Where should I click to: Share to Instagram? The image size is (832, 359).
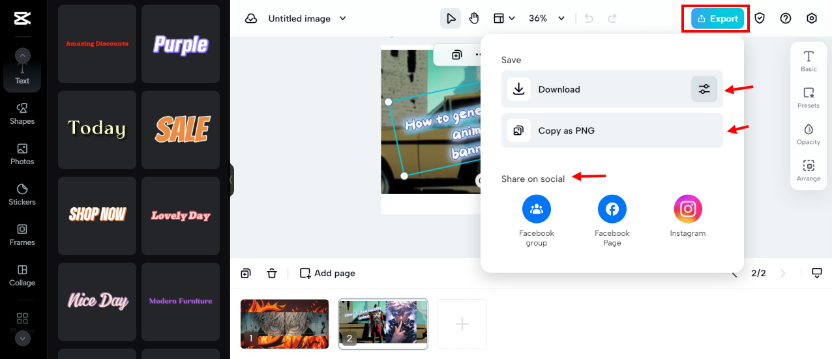tap(688, 216)
